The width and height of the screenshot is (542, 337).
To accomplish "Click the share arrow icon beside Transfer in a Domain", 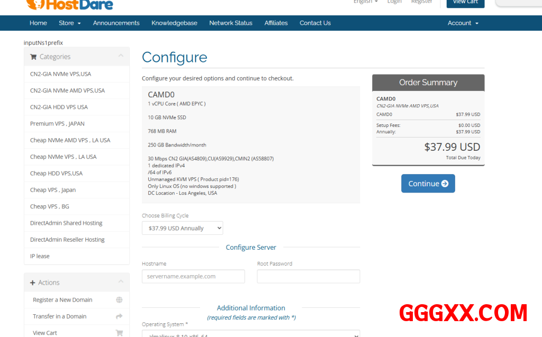I will tap(119, 316).
